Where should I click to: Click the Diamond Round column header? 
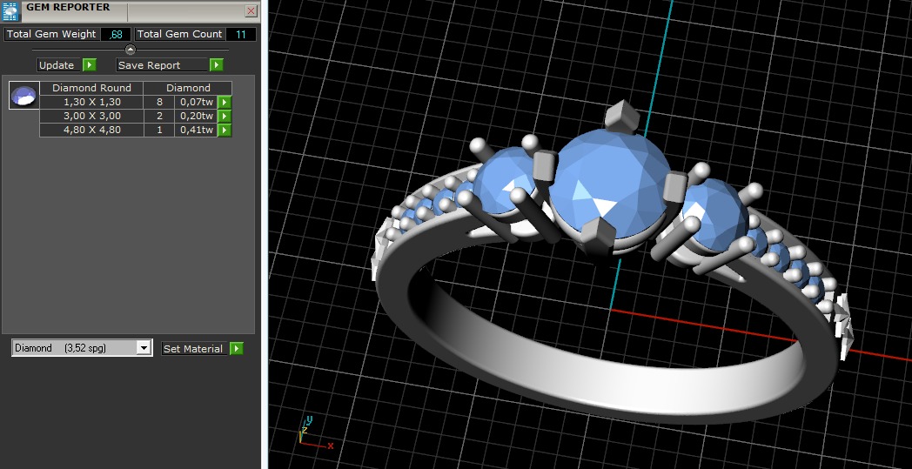tap(91, 88)
